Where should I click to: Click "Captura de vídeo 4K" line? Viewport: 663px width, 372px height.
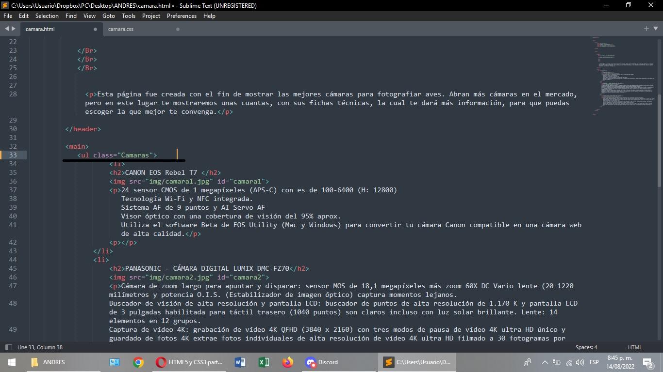(337, 329)
